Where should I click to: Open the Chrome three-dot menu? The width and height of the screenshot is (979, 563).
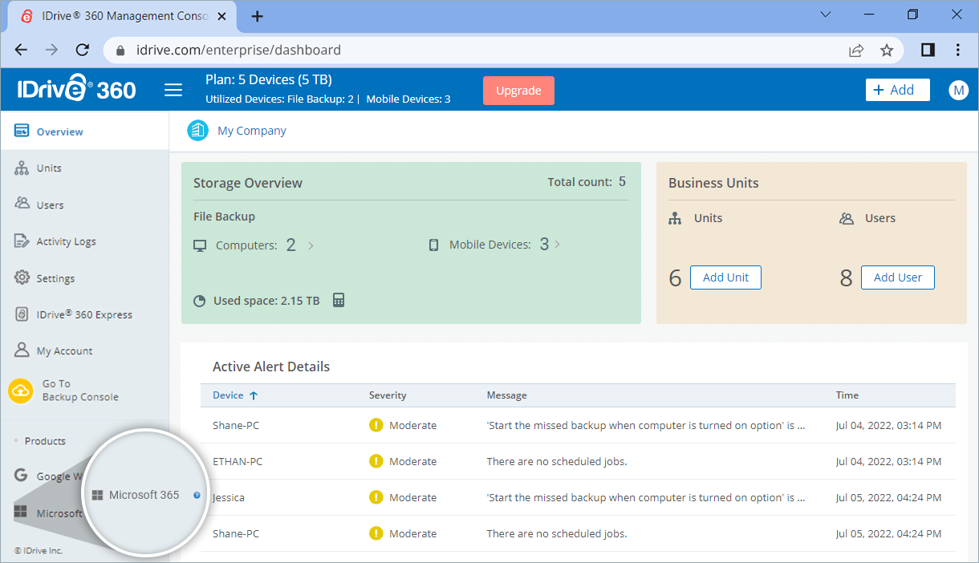coord(958,50)
